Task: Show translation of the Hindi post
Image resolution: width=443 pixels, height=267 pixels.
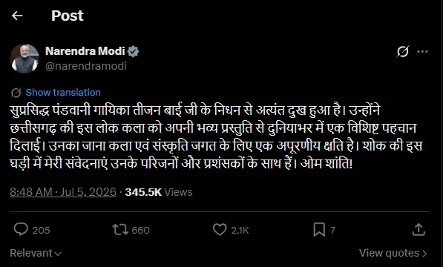Action: click(63, 93)
